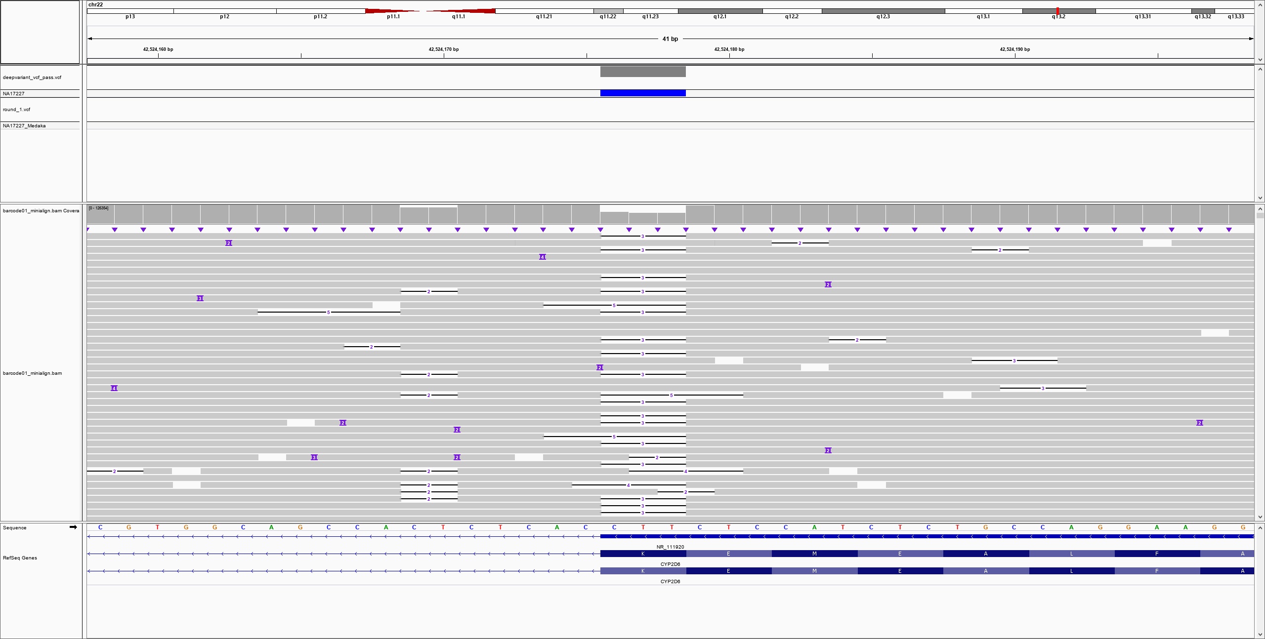Screen dimensions: 1265x639
Task: Expand the NA17227_Medaka track
Action: click(25, 126)
